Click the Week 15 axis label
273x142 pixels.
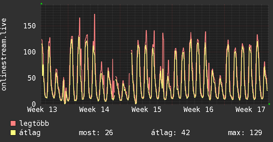(x=146, y=110)
